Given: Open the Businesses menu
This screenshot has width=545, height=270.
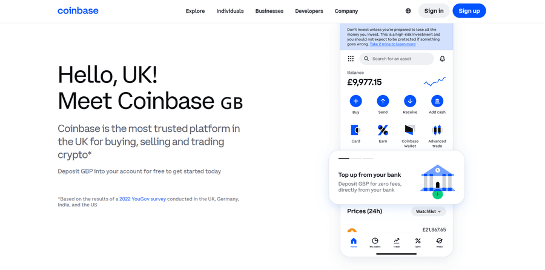Looking at the screenshot, I should (x=269, y=11).
